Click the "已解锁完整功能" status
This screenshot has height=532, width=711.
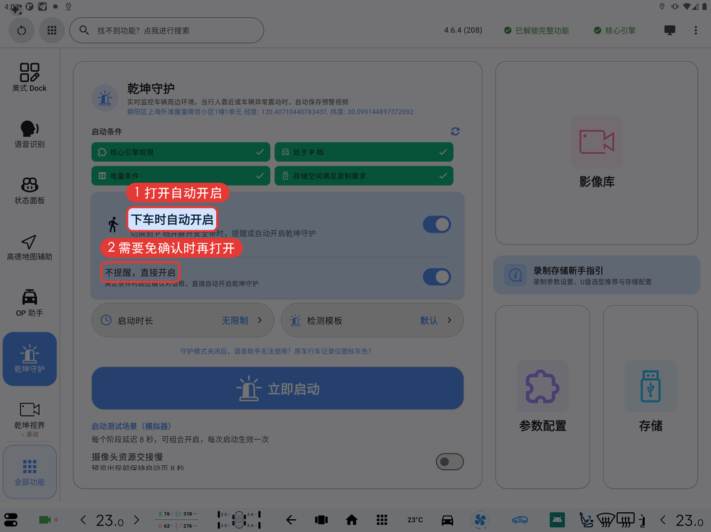[x=536, y=31]
